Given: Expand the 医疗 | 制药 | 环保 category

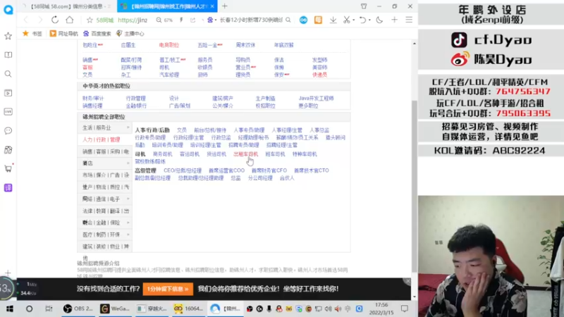Looking at the screenshot, I should click(104, 235).
